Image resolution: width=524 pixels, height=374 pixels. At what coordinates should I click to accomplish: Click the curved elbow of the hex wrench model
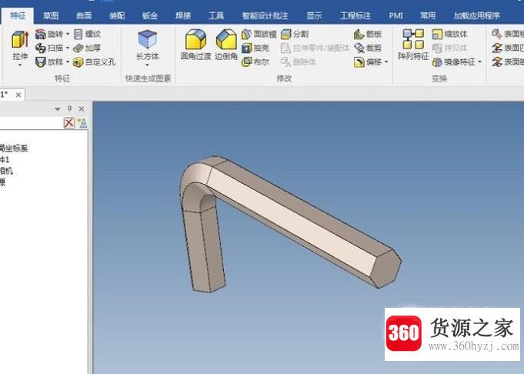point(196,183)
